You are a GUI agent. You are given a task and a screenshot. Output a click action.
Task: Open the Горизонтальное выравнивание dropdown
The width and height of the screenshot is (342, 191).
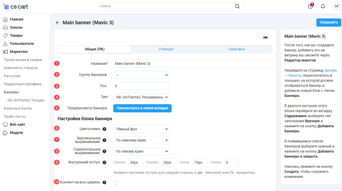tap(141, 151)
